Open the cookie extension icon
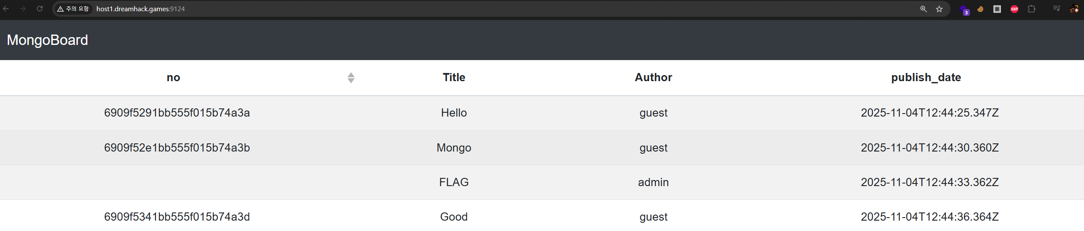 [x=980, y=9]
